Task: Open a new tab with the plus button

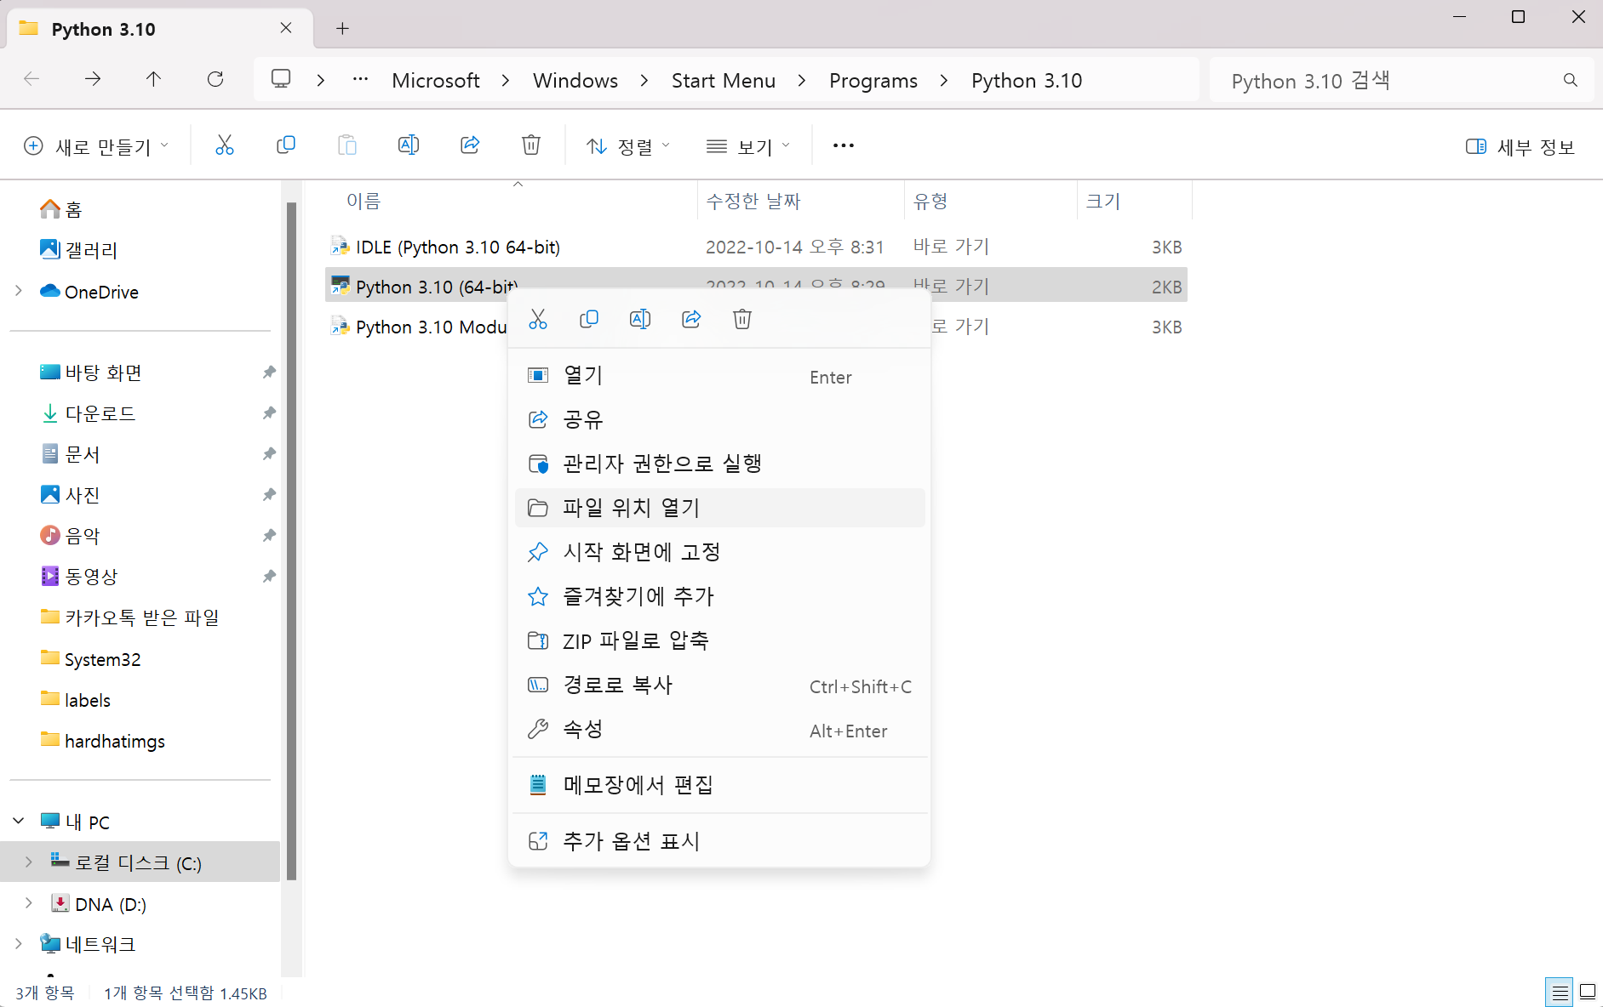Action: coord(342,28)
